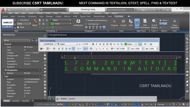Open the text height 0.3000 dropdown
190x107 pixels.
pos(87,44)
